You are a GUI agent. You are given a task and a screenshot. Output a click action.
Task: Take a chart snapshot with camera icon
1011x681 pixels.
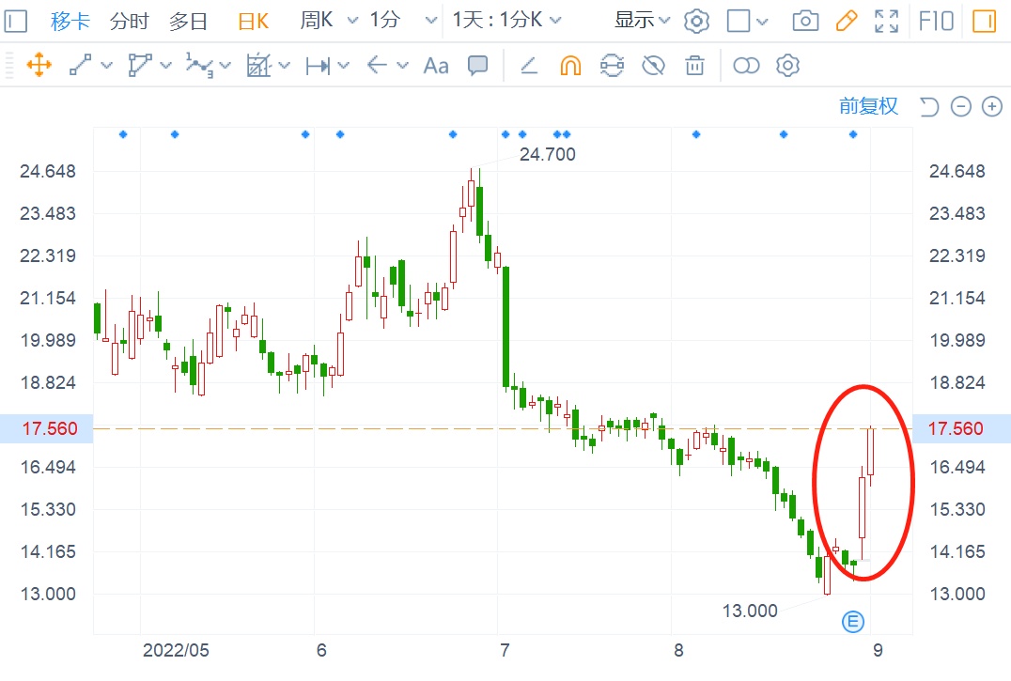(805, 22)
